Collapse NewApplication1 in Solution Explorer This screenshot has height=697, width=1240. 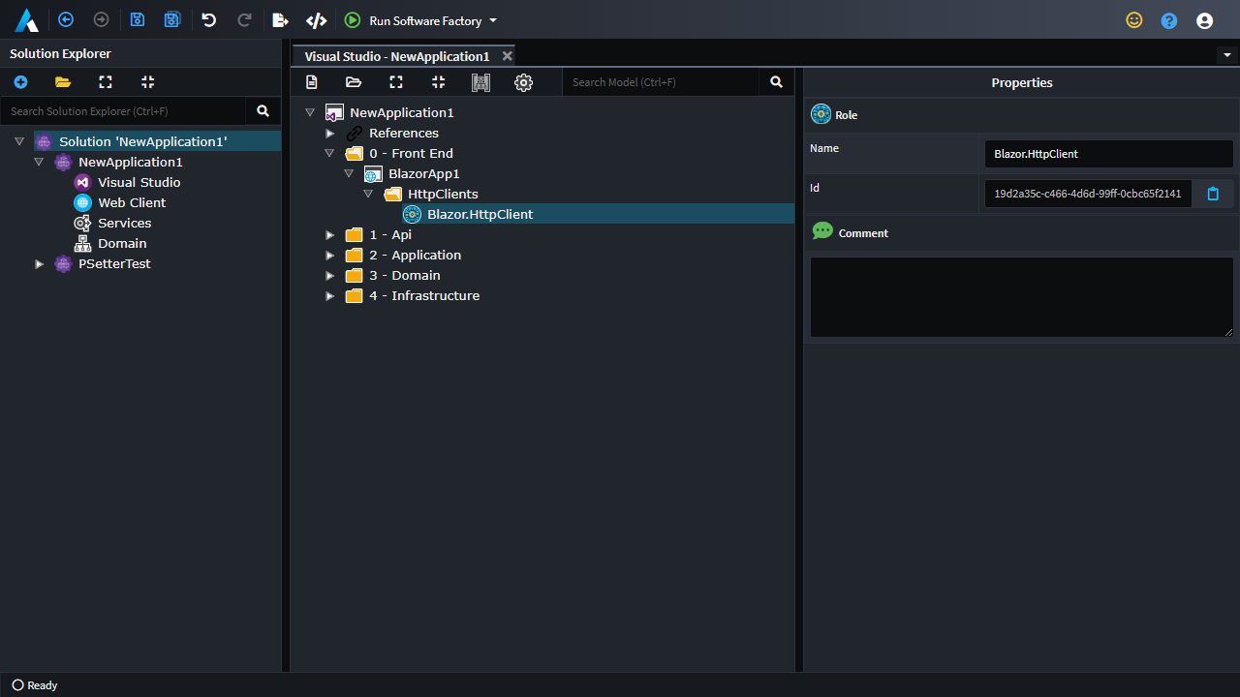click(x=39, y=162)
